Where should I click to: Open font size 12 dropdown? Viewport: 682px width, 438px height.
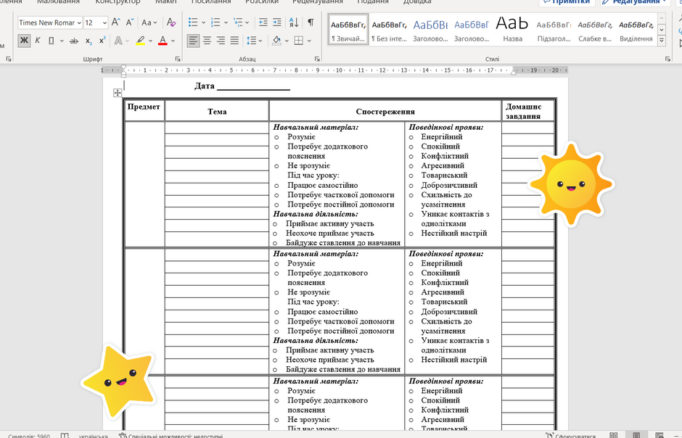[96, 22]
